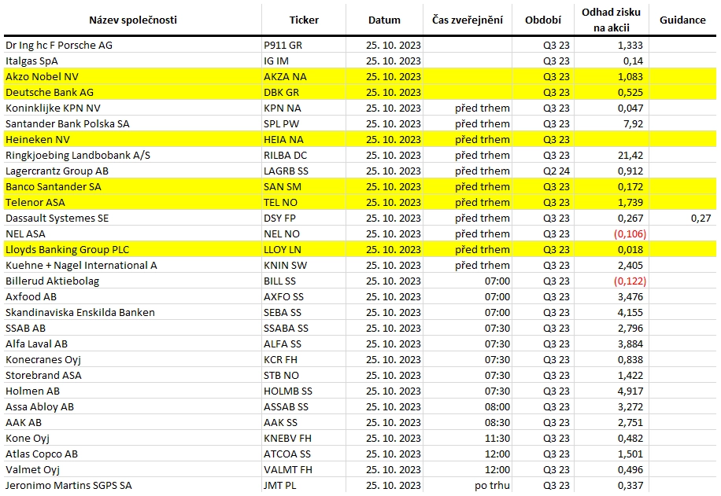Select the 'Banco Santander SA' cell
Screen dimensions: 721x496
[133, 186]
